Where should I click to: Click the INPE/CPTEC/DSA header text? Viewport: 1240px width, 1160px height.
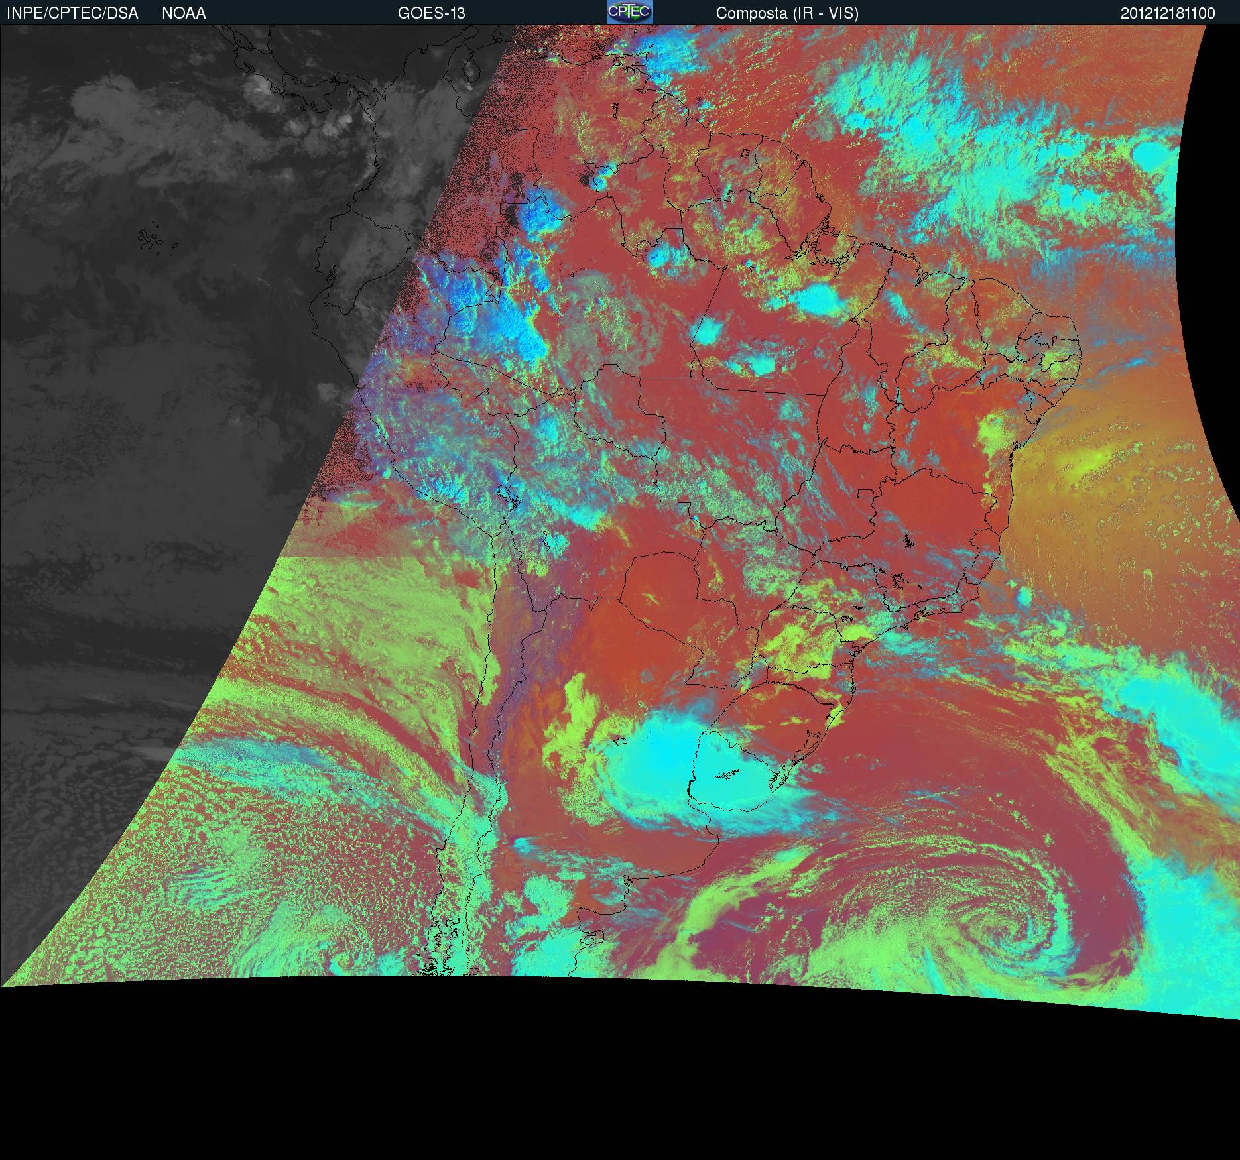72,13
